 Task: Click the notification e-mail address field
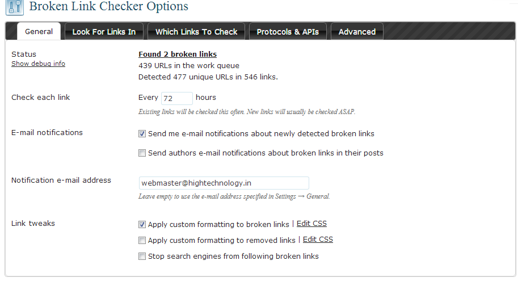(224, 183)
